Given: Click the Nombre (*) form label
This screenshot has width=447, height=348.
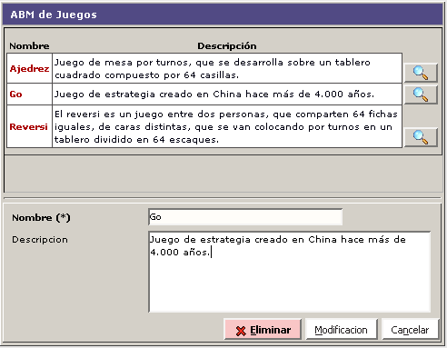Looking at the screenshot, I should (x=41, y=217).
